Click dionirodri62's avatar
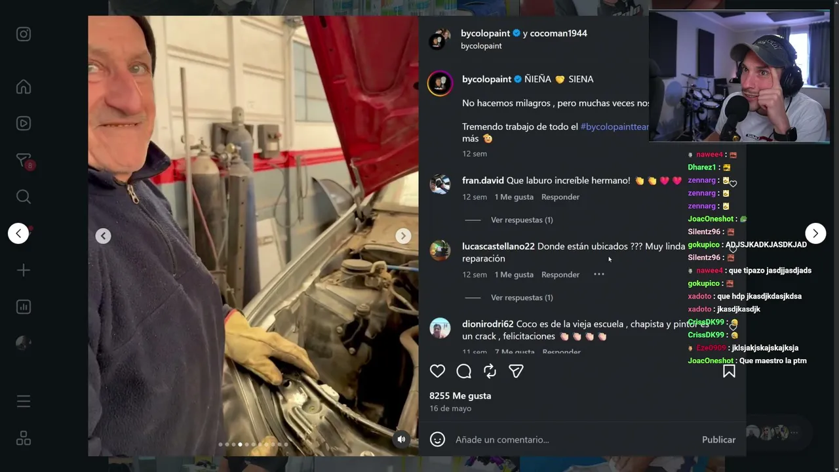The image size is (839, 472). (x=440, y=328)
